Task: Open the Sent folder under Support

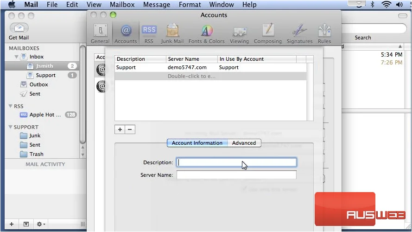Action: [x=35, y=145]
